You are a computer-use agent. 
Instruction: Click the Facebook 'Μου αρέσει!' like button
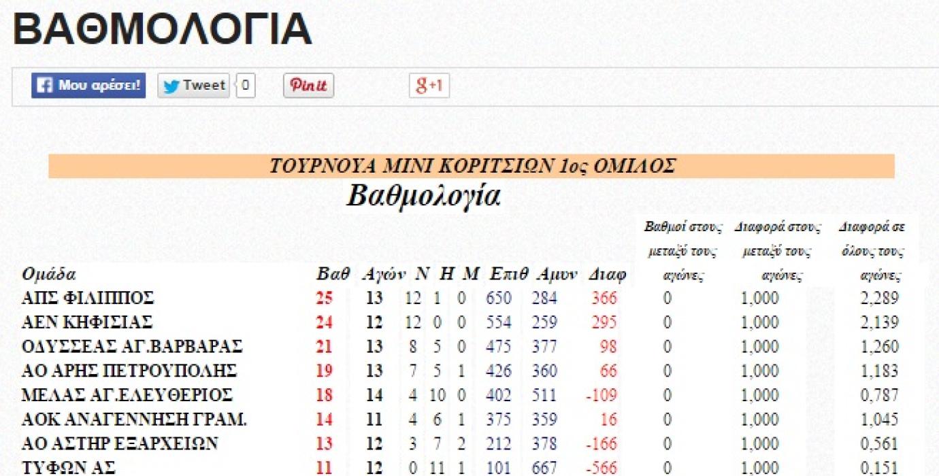coord(88,86)
